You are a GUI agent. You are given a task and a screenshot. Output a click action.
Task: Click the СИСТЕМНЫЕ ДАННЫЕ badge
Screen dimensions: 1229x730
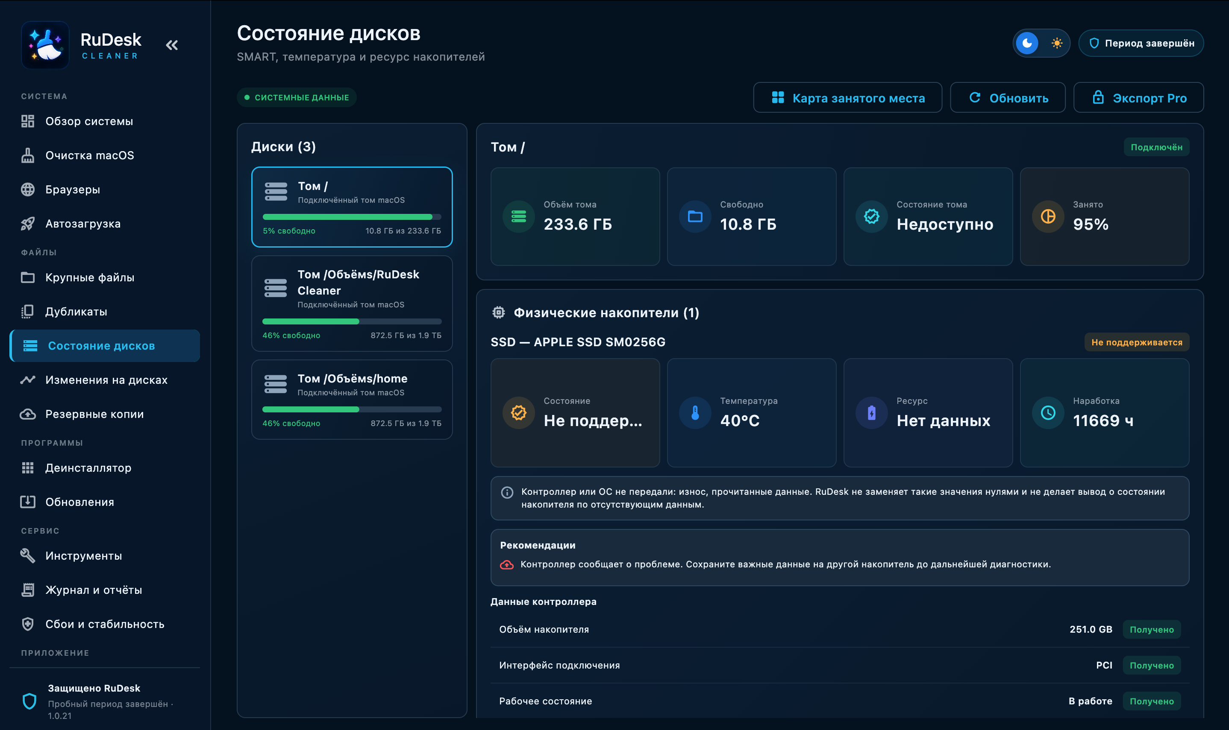tap(297, 97)
